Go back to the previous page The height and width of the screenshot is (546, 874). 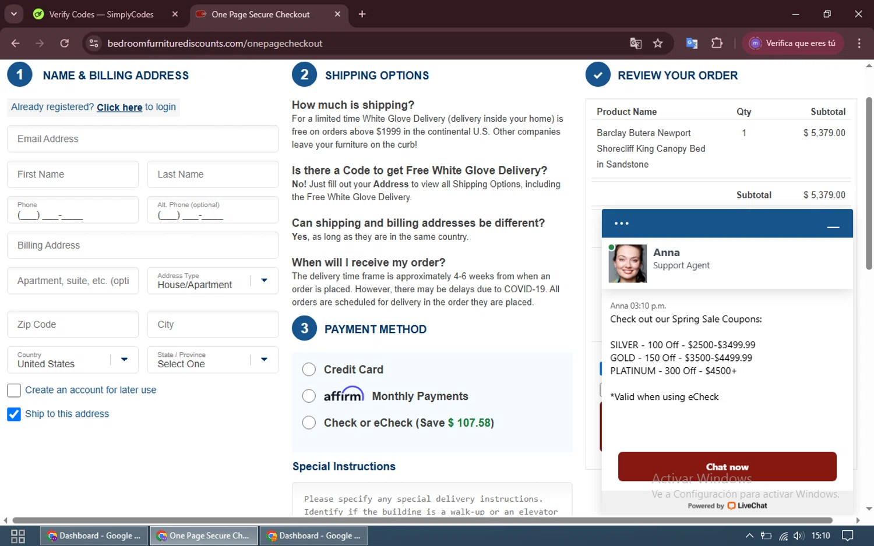coord(16,43)
